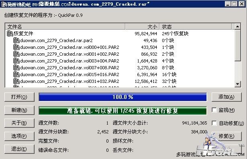Click the vol007+008.PAR2 file icon
Screen dimensions: 247x159
pyautogui.click(x=16, y=68)
